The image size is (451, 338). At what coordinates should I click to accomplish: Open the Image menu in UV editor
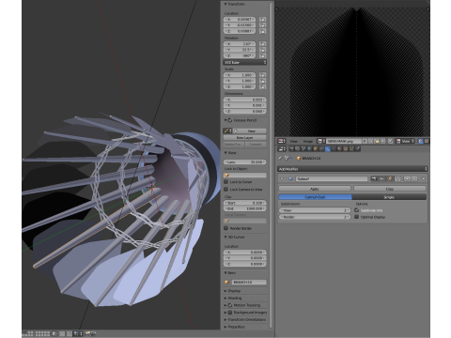[x=308, y=141]
